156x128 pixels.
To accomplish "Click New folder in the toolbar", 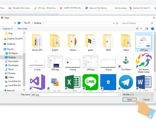I will pos(22,29).
